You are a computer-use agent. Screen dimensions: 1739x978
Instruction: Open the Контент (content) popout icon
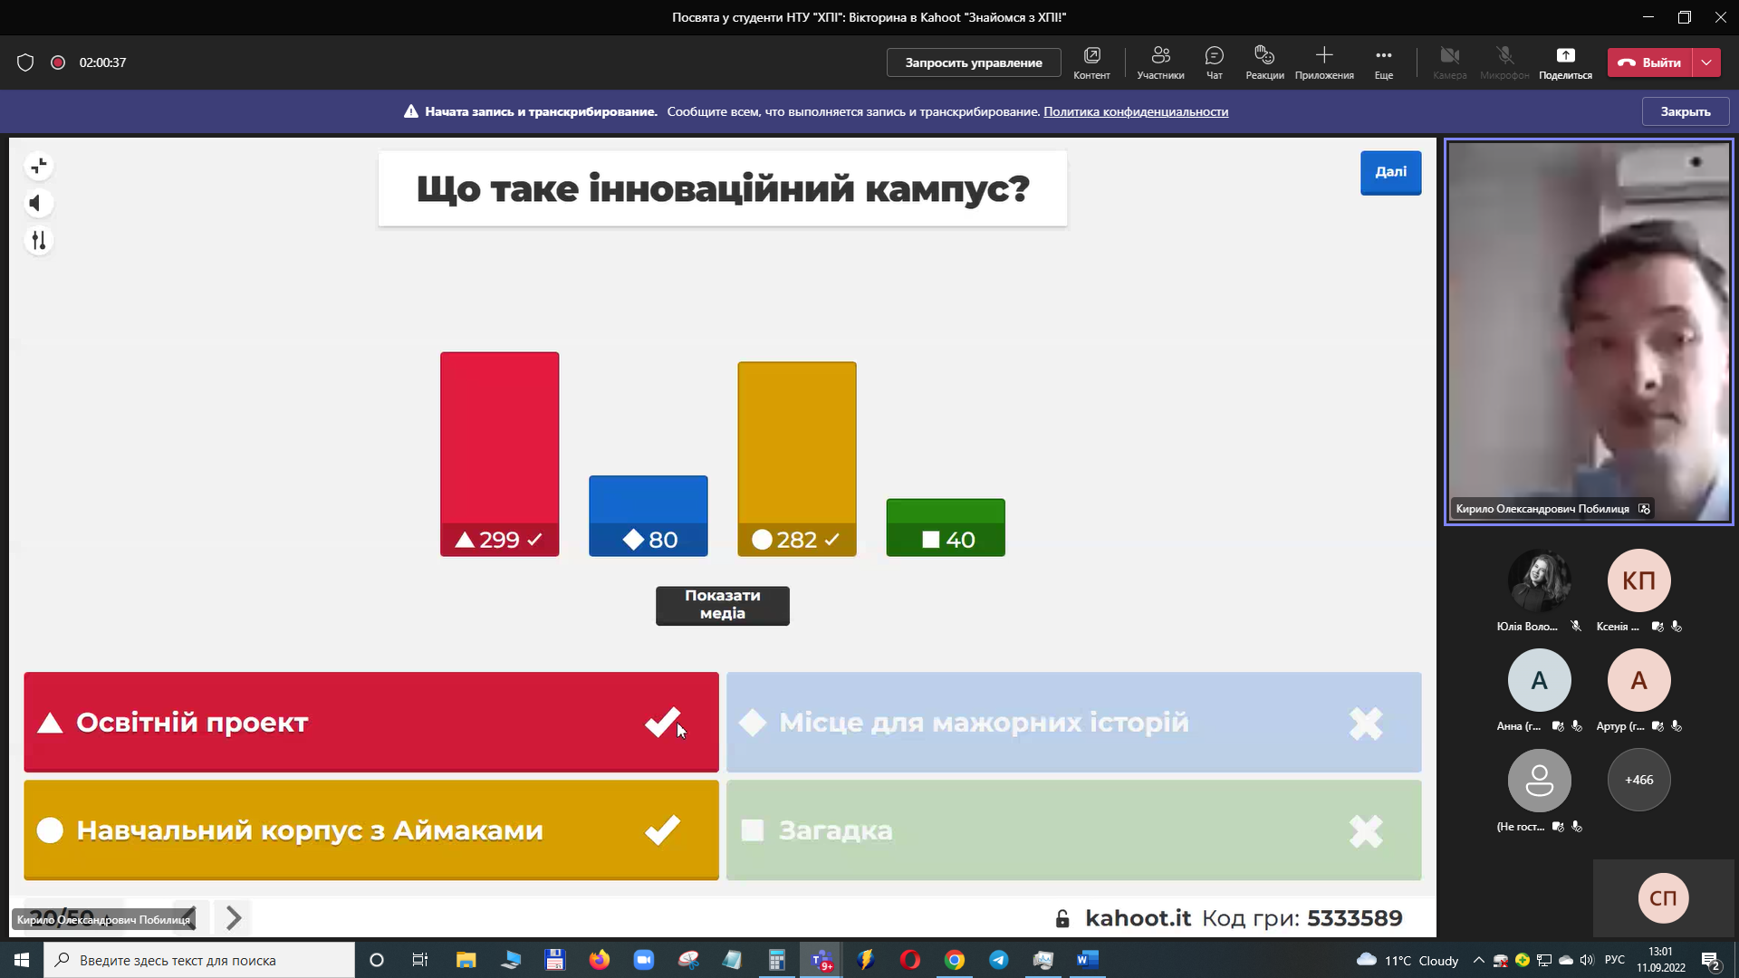point(1091,62)
